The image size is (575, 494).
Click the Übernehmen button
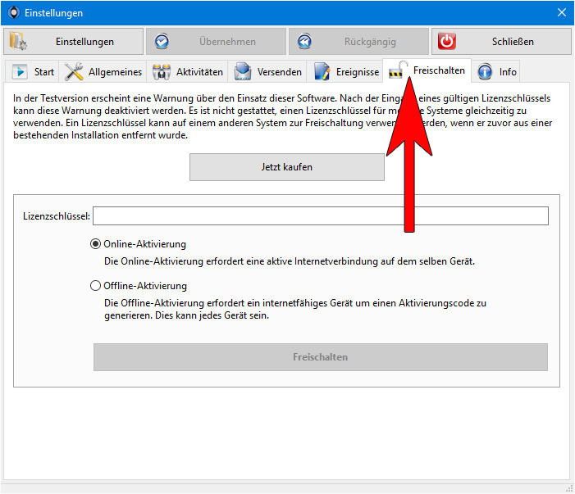click(216, 42)
